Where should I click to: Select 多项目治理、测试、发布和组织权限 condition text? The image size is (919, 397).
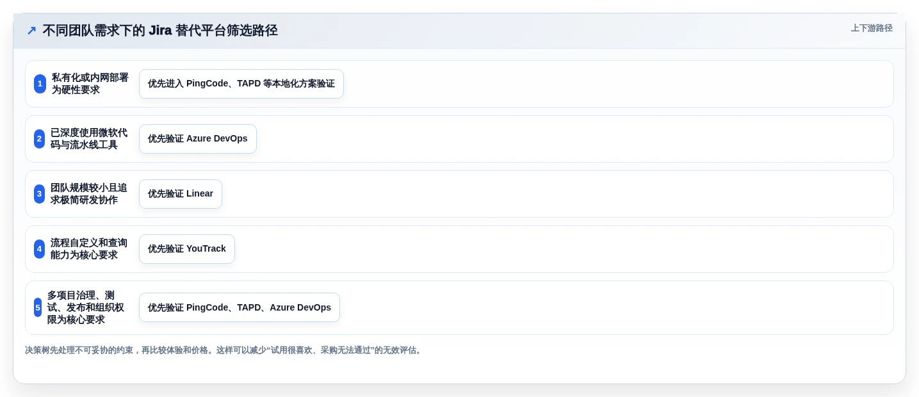pos(86,307)
